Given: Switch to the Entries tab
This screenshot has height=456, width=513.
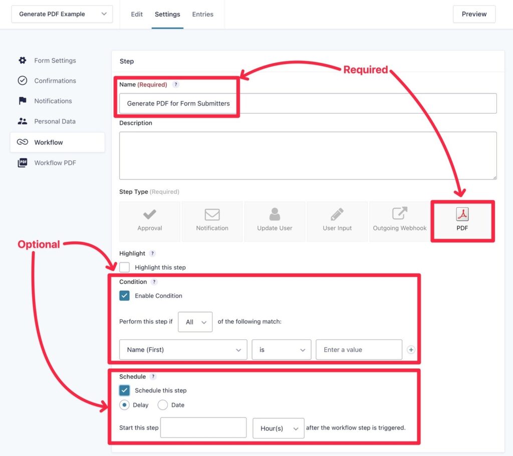Looking at the screenshot, I should [x=202, y=14].
